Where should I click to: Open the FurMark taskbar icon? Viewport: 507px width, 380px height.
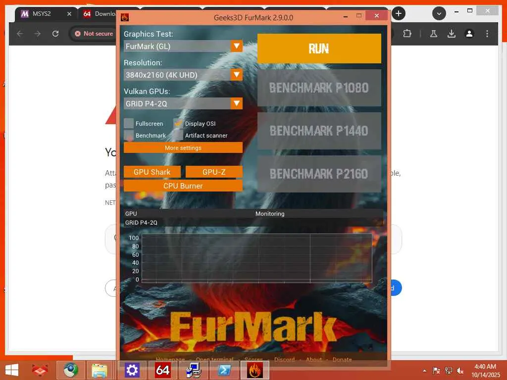point(255,370)
